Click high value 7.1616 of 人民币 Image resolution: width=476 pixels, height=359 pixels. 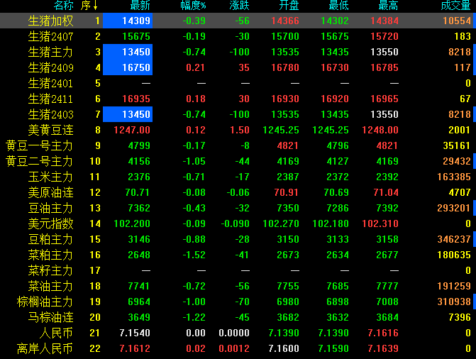coord(383,333)
